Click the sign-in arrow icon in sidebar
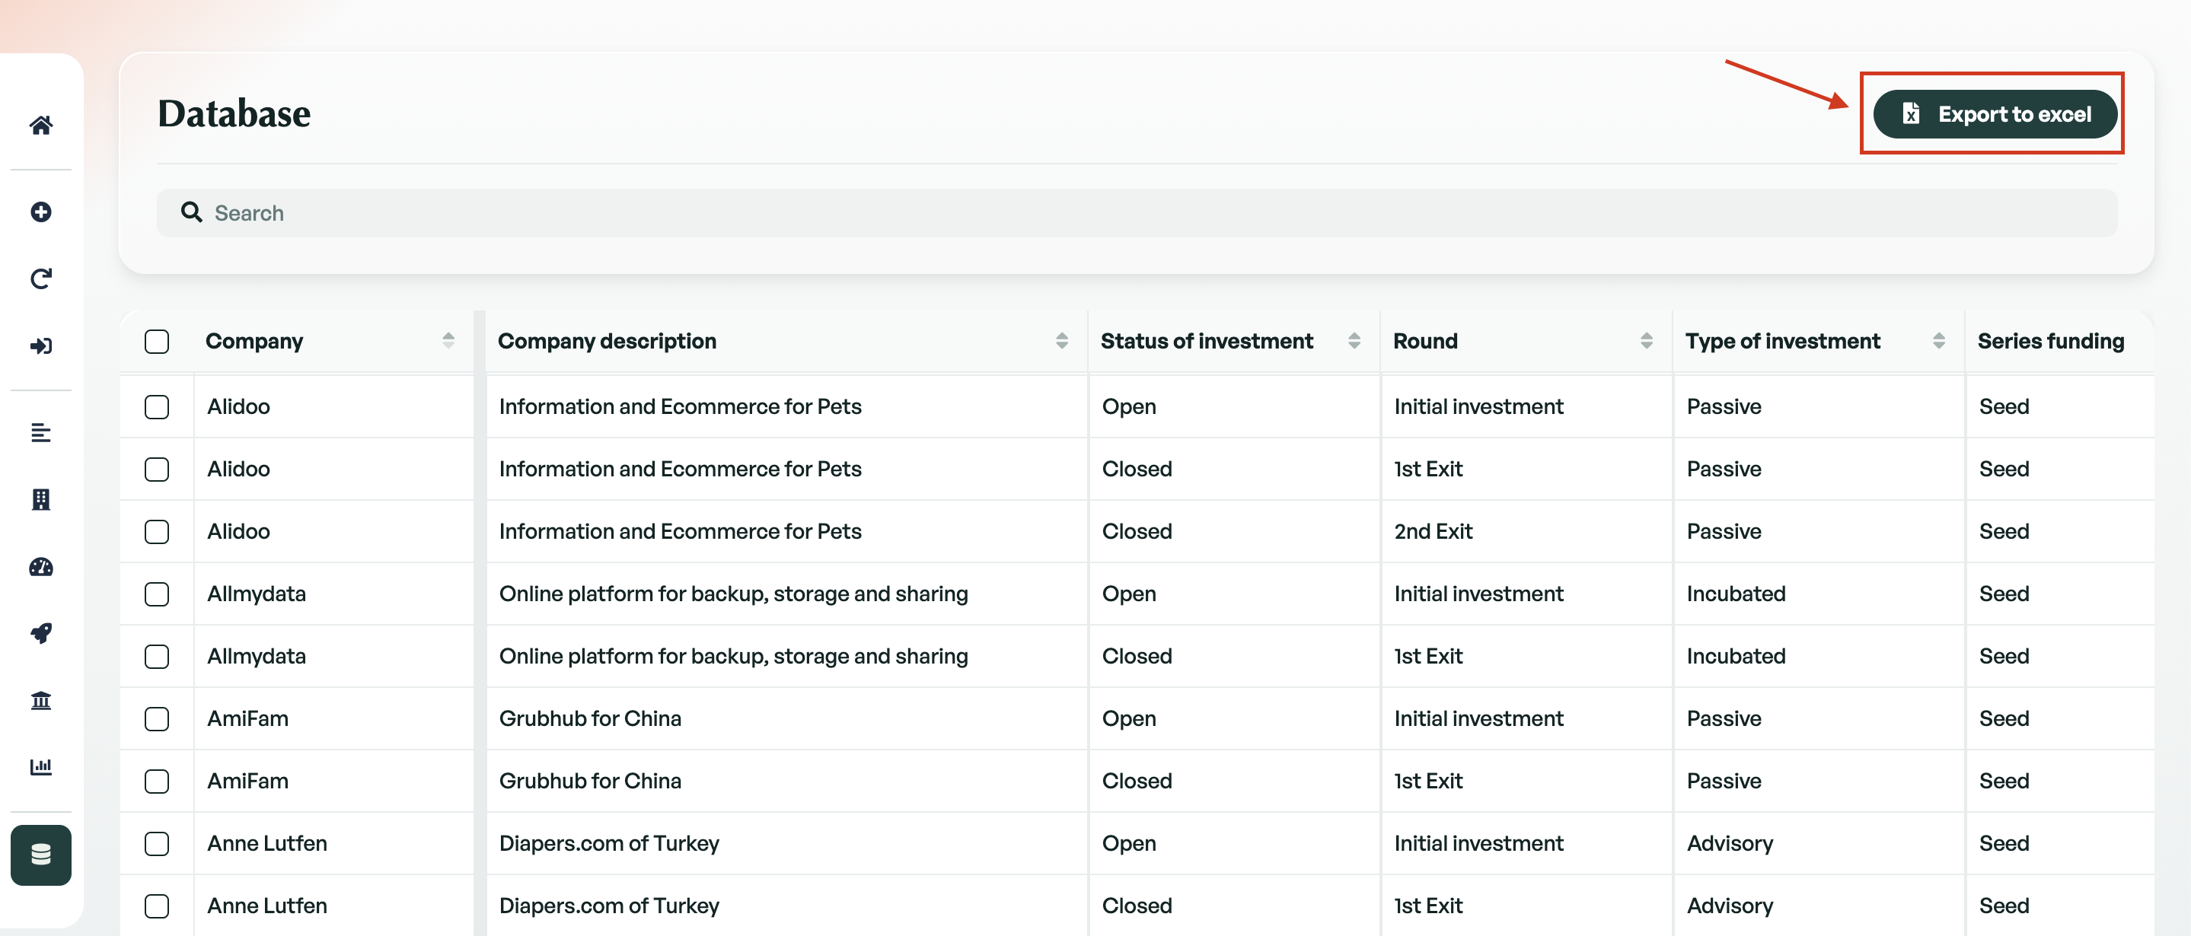This screenshot has height=936, width=2191. 41,346
